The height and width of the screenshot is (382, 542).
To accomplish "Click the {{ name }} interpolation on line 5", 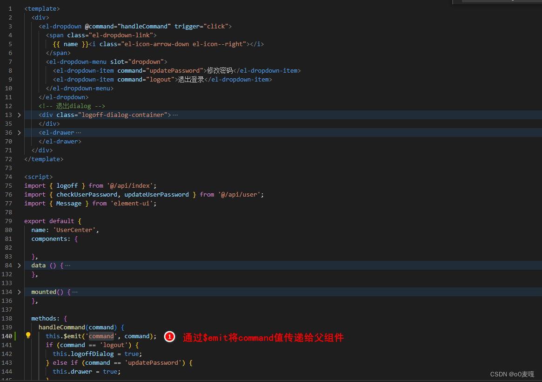I will pyautogui.click(x=71, y=44).
